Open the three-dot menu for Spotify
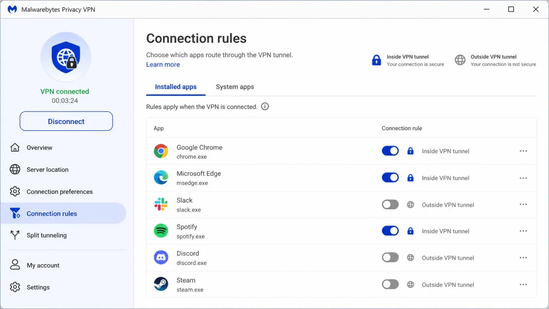549x309 pixels. pos(523,231)
